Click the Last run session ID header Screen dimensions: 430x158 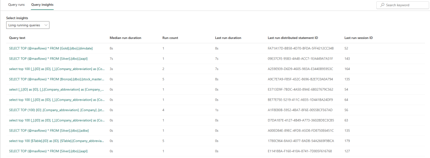coord(359,38)
